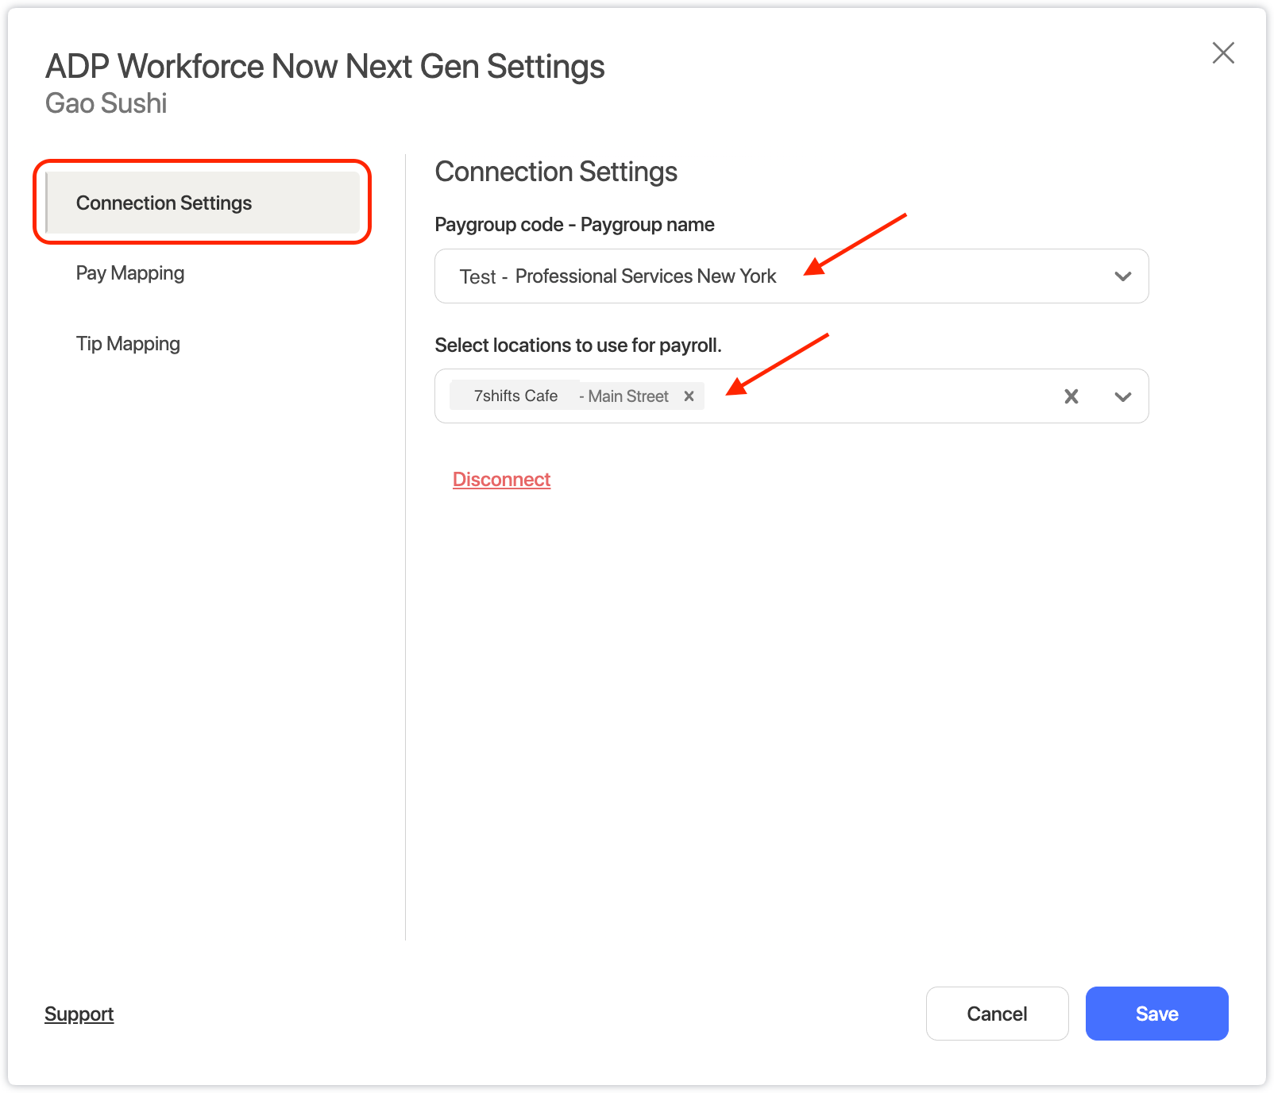Viewport: 1274px width, 1093px height.
Task: Expand the payroll locations chevron
Action: point(1122,396)
